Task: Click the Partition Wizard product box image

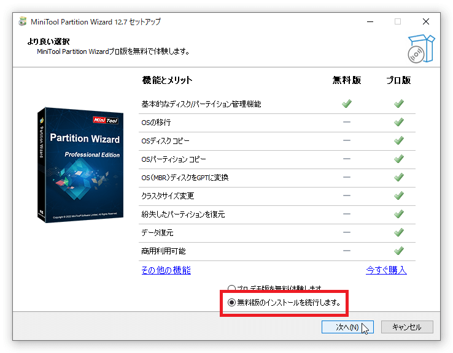Action: (x=79, y=164)
